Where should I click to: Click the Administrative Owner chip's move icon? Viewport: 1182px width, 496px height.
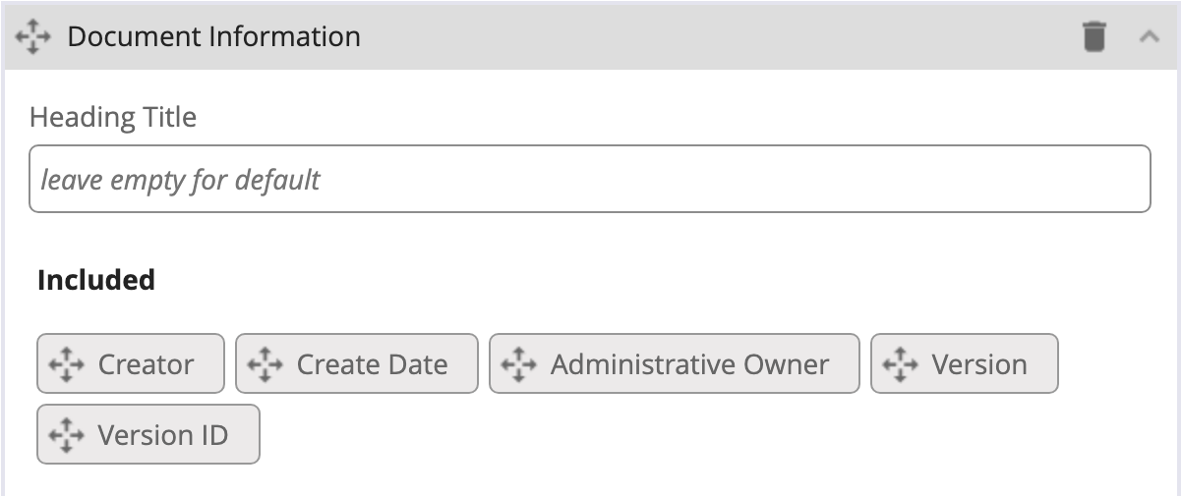pos(518,364)
